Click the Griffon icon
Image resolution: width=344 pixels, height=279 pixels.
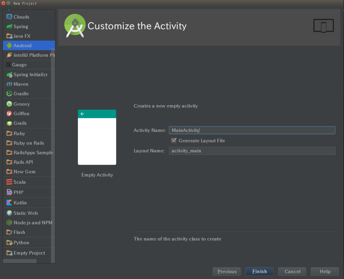click(x=9, y=113)
